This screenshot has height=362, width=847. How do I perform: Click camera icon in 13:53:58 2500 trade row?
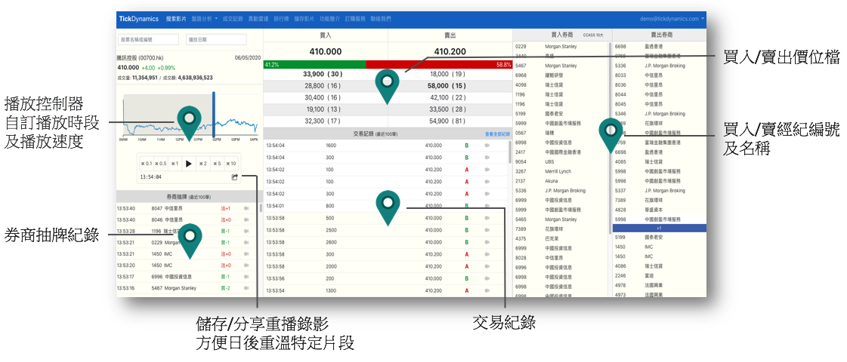488,230
